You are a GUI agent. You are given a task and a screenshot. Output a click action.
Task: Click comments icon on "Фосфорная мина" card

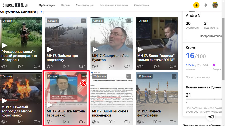click(x=35, y=66)
